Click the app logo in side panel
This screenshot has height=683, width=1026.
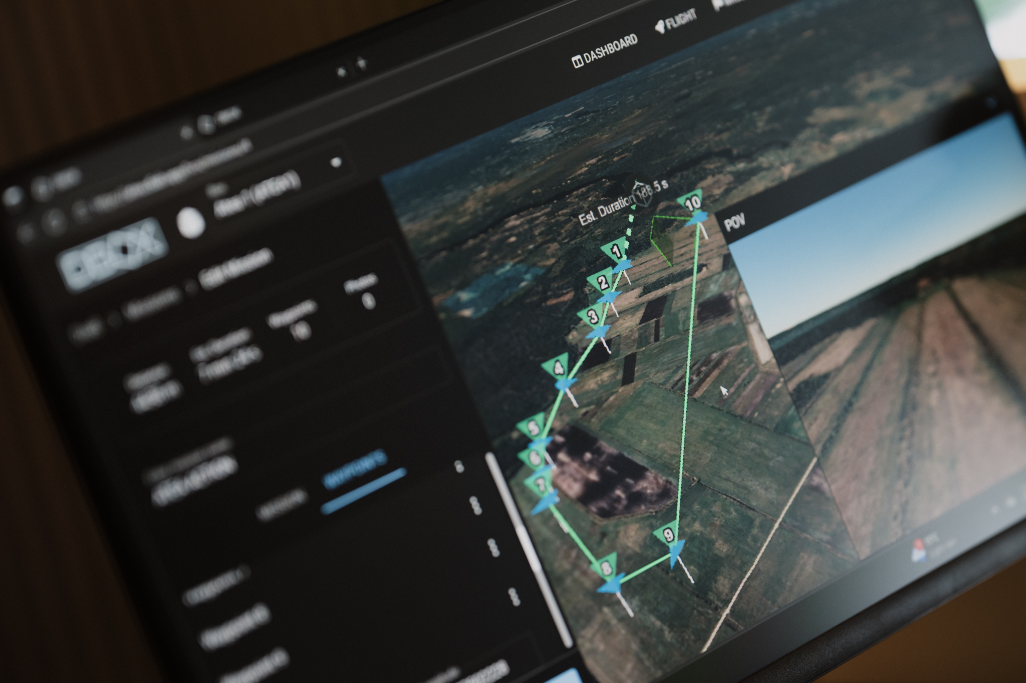coord(113,256)
